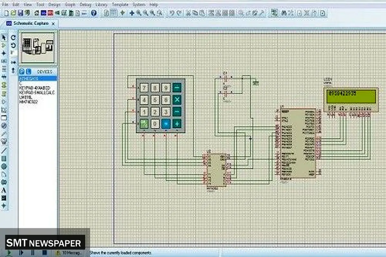
Task: Select the Terminals mode tool
Action: (x=4, y=93)
